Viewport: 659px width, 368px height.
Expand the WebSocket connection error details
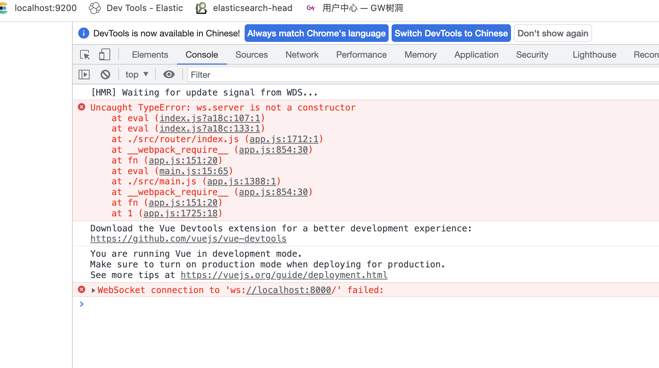[x=93, y=290]
